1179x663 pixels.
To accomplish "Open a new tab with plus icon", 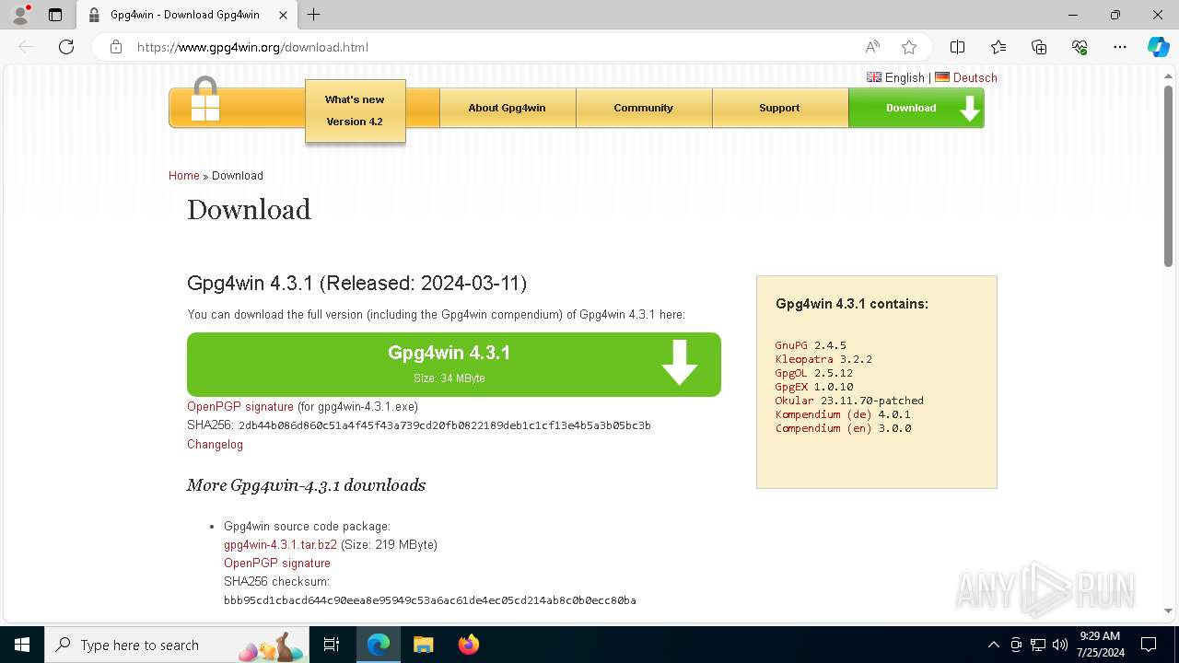I will pyautogui.click(x=314, y=15).
